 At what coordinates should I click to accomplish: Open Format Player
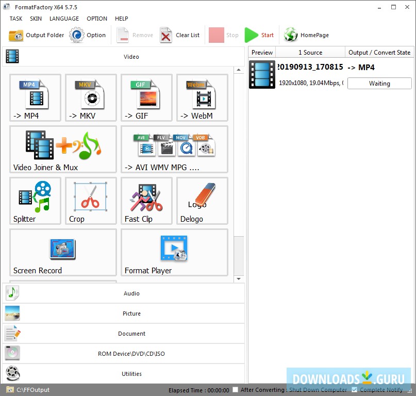pyautogui.click(x=174, y=253)
